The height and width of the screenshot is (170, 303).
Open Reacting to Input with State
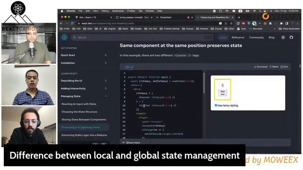coord(79,104)
